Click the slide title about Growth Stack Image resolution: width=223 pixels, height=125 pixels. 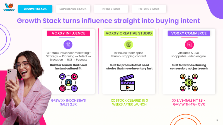[108, 21]
